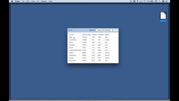Viewport: 179px width, 101px height.
Task: Click the population value in the Ireland row
Action: tap(101, 53)
